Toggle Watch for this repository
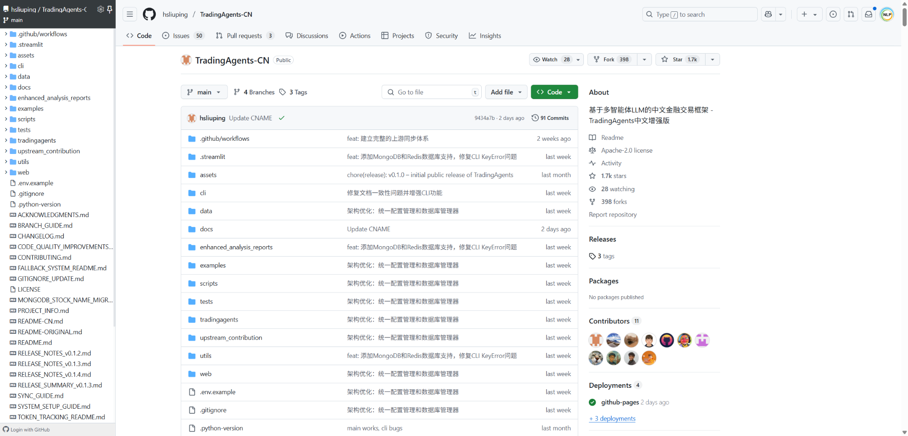Viewport: 908px width, 436px height. click(x=551, y=59)
